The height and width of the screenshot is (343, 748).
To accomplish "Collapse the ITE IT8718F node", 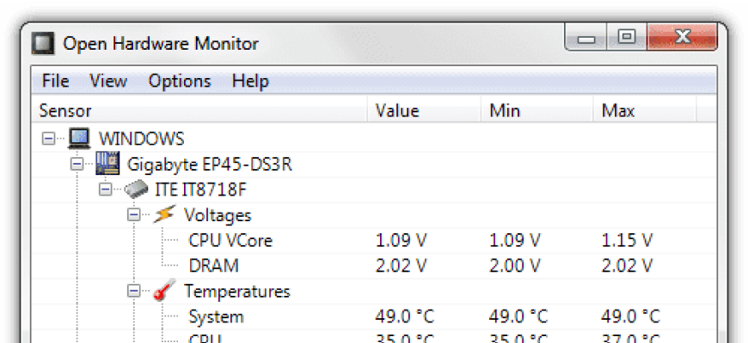I will click(106, 190).
